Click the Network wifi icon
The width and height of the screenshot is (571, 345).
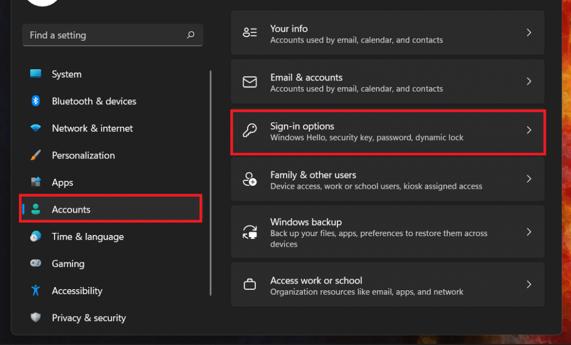pyautogui.click(x=36, y=128)
